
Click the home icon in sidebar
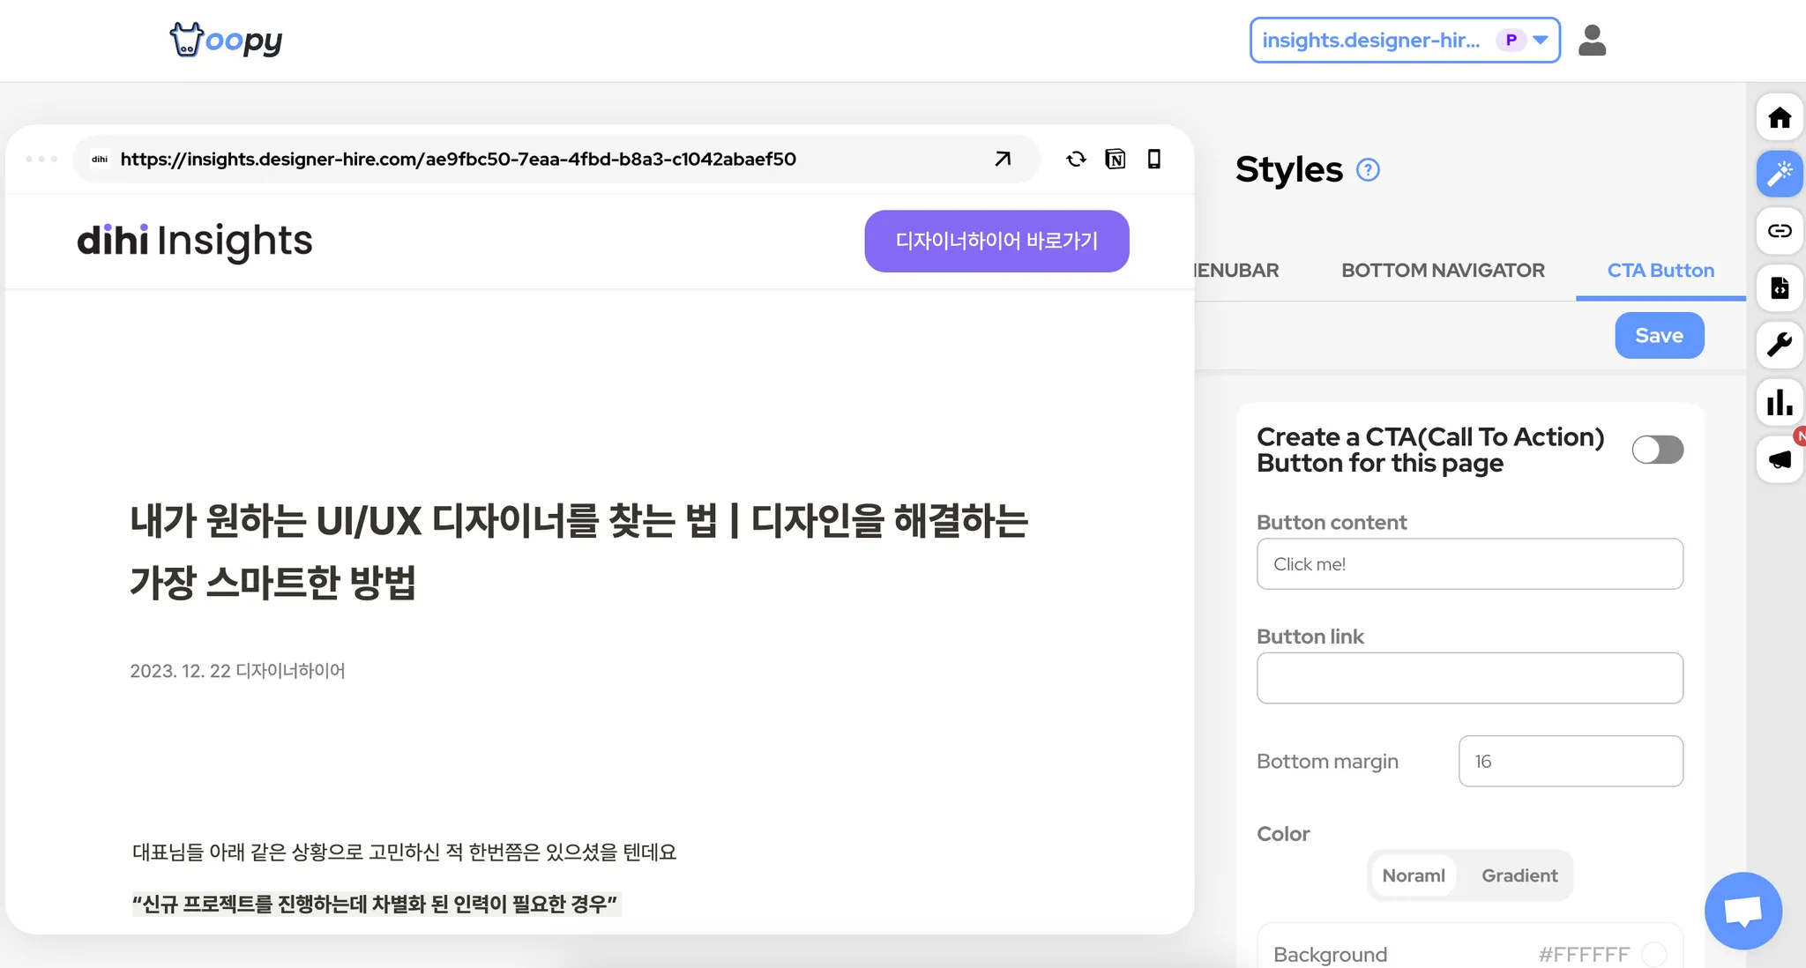tap(1779, 117)
